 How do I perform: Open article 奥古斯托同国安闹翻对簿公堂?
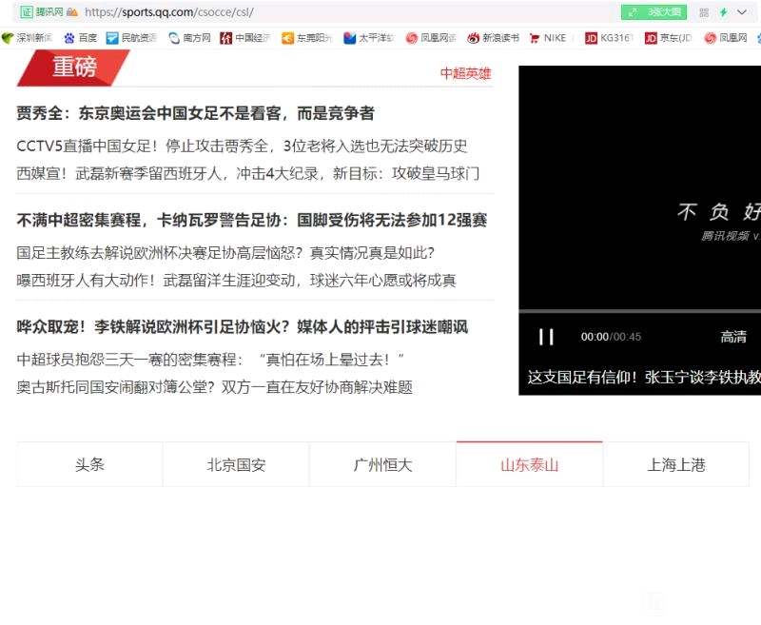pos(215,387)
